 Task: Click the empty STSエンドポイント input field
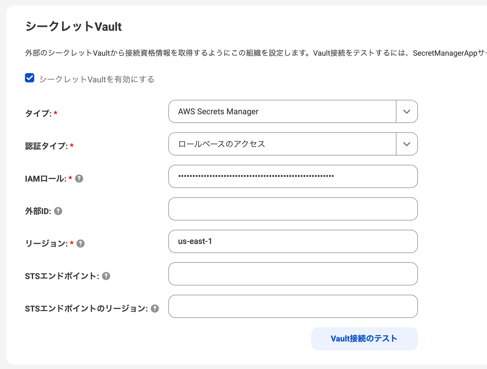click(293, 274)
